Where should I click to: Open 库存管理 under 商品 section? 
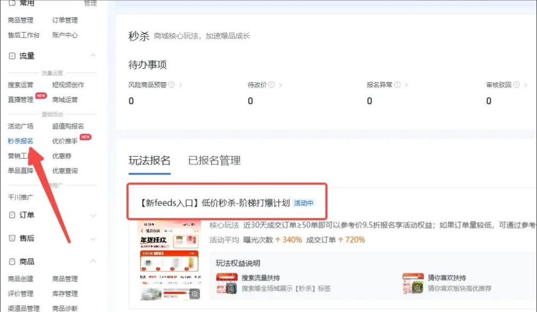[x=65, y=294]
